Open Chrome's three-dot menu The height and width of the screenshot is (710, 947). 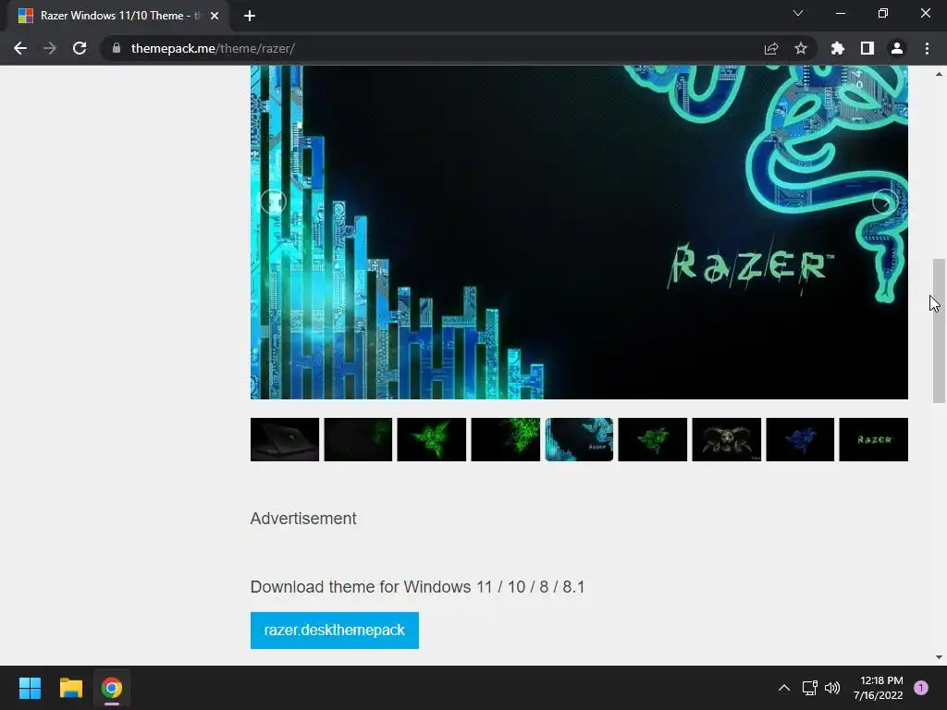927,48
